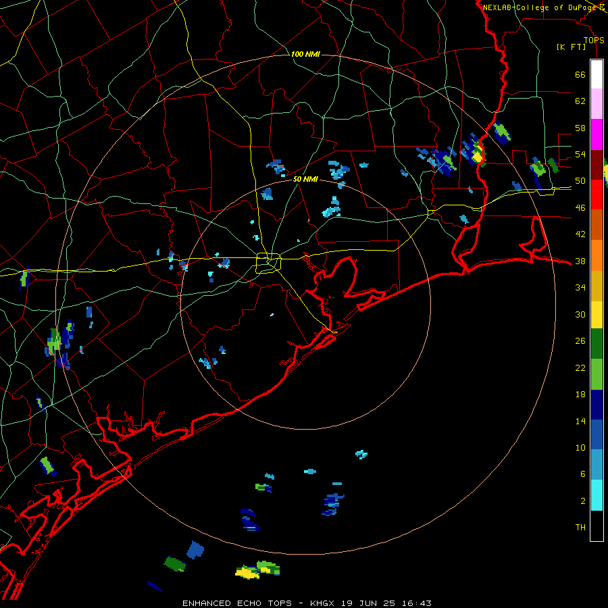This screenshot has height=608, width=608.
Task: Click the '50 NMI' range ring label
Action: pyautogui.click(x=305, y=179)
